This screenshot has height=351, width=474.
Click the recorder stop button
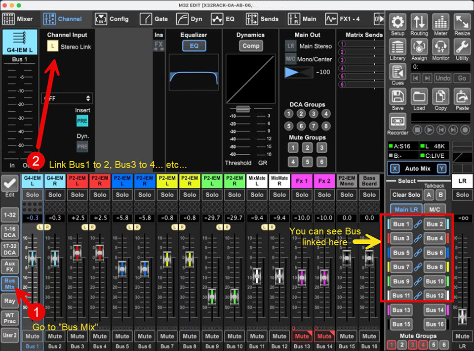tap(418, 130)
